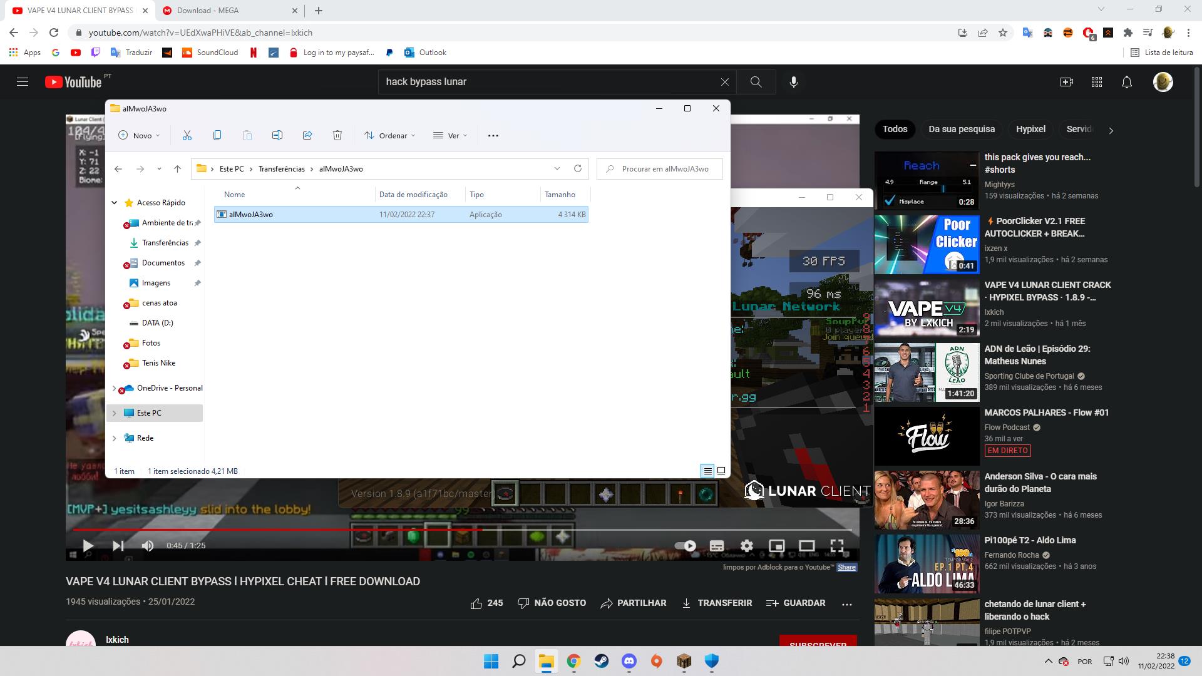Expand the Este PC tree node
This screenshot has width=1202, height=676.
point(114,413)
